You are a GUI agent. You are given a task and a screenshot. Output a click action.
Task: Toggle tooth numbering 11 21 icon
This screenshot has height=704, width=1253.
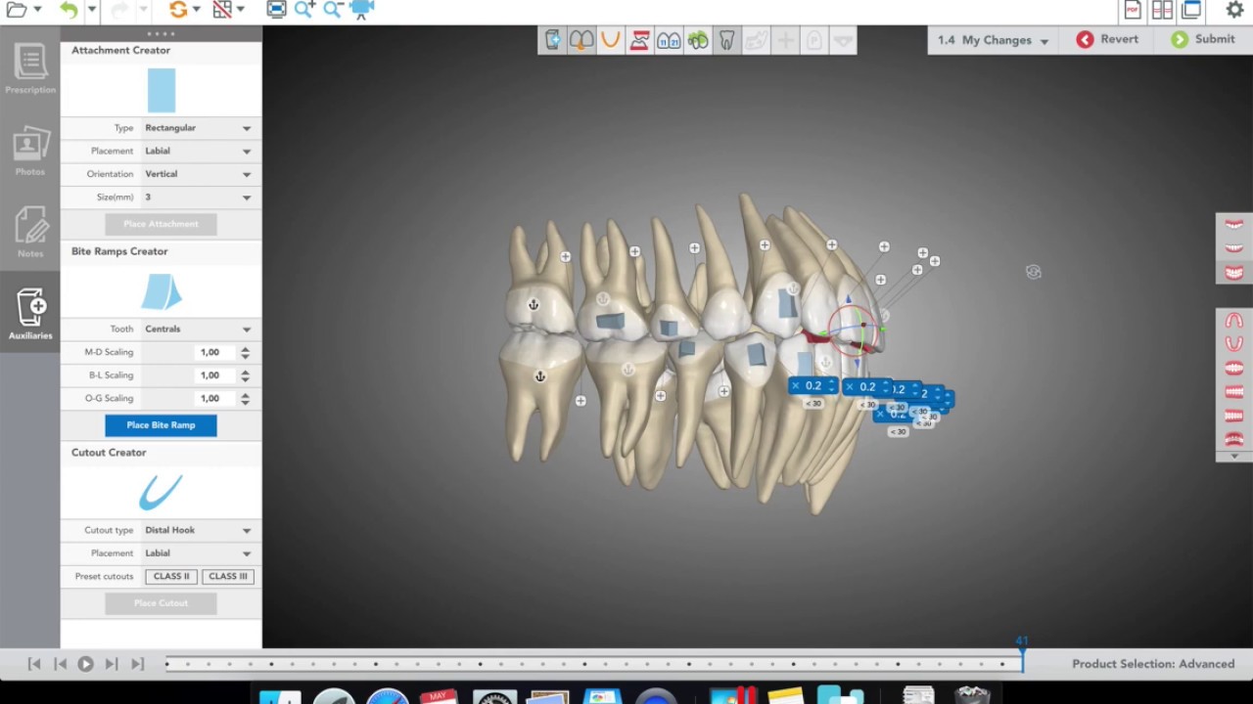(x=669, y=40)
